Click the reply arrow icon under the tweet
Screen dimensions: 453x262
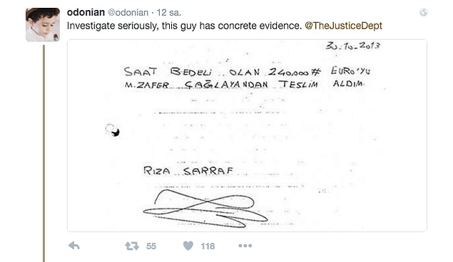(74, 246)
